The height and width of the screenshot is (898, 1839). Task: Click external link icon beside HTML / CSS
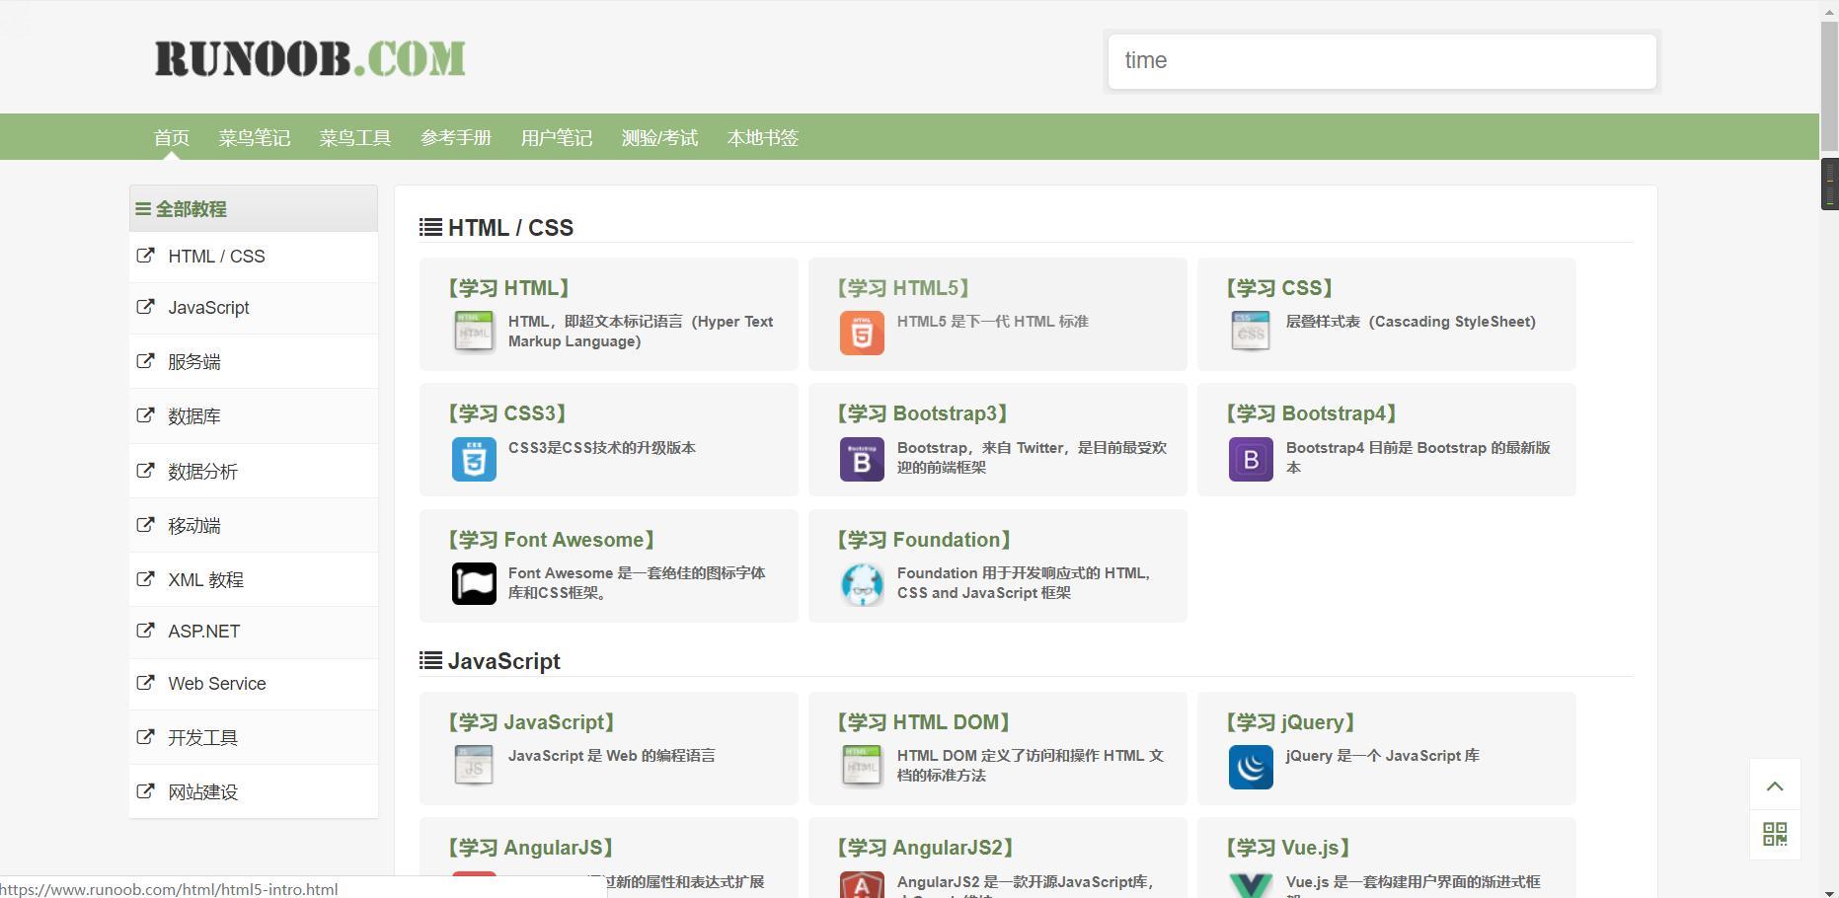point(145,256)
